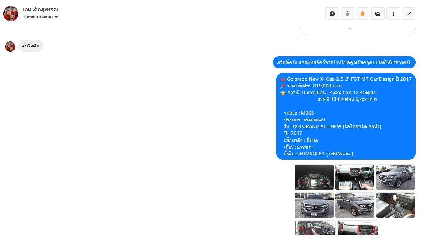
Task: Open the contact's profile picture in header
Action: click(11, 13)
